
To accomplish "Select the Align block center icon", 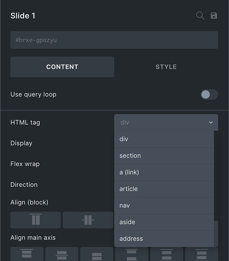I will pos(88,220).
